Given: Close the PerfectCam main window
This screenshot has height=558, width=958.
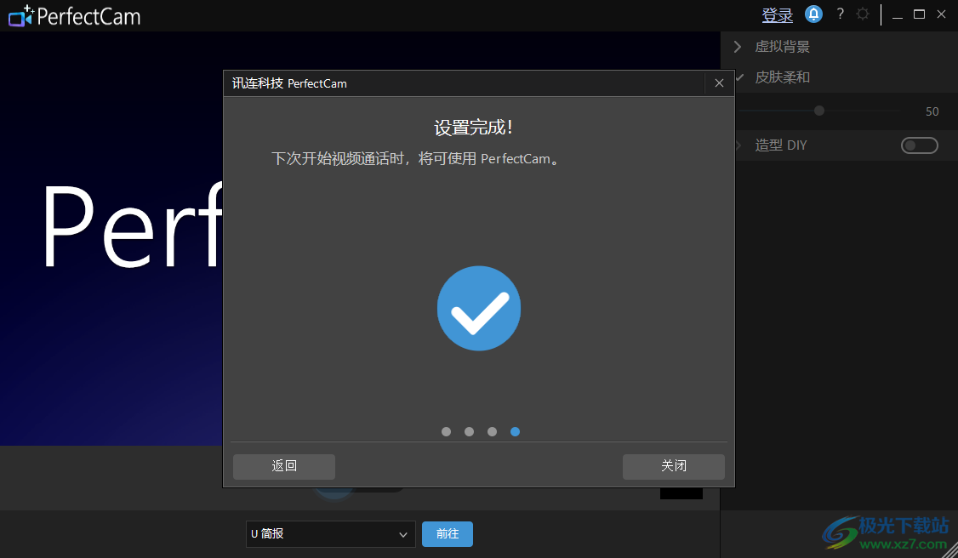Looking at the screenshot, I should pos(942,14).
